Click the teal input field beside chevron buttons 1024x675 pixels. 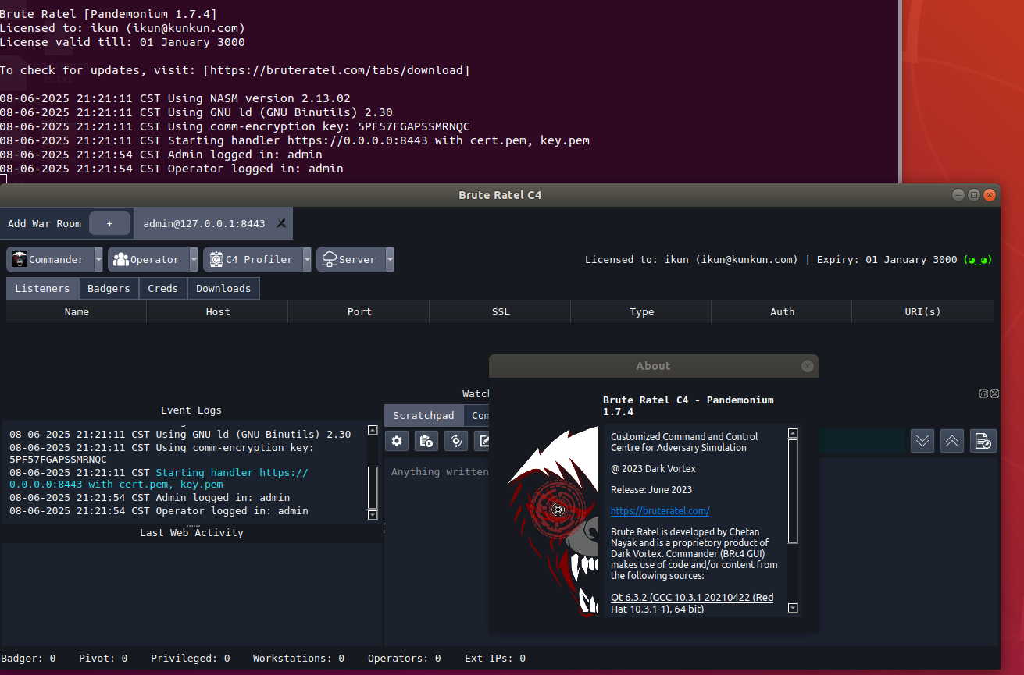862,441
